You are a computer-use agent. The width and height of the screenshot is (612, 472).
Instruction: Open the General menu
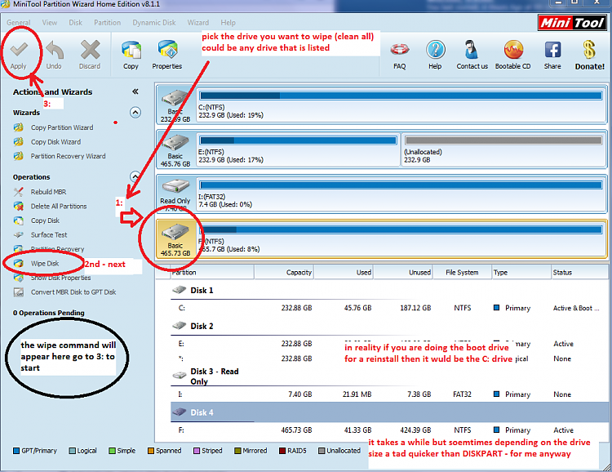18,23
